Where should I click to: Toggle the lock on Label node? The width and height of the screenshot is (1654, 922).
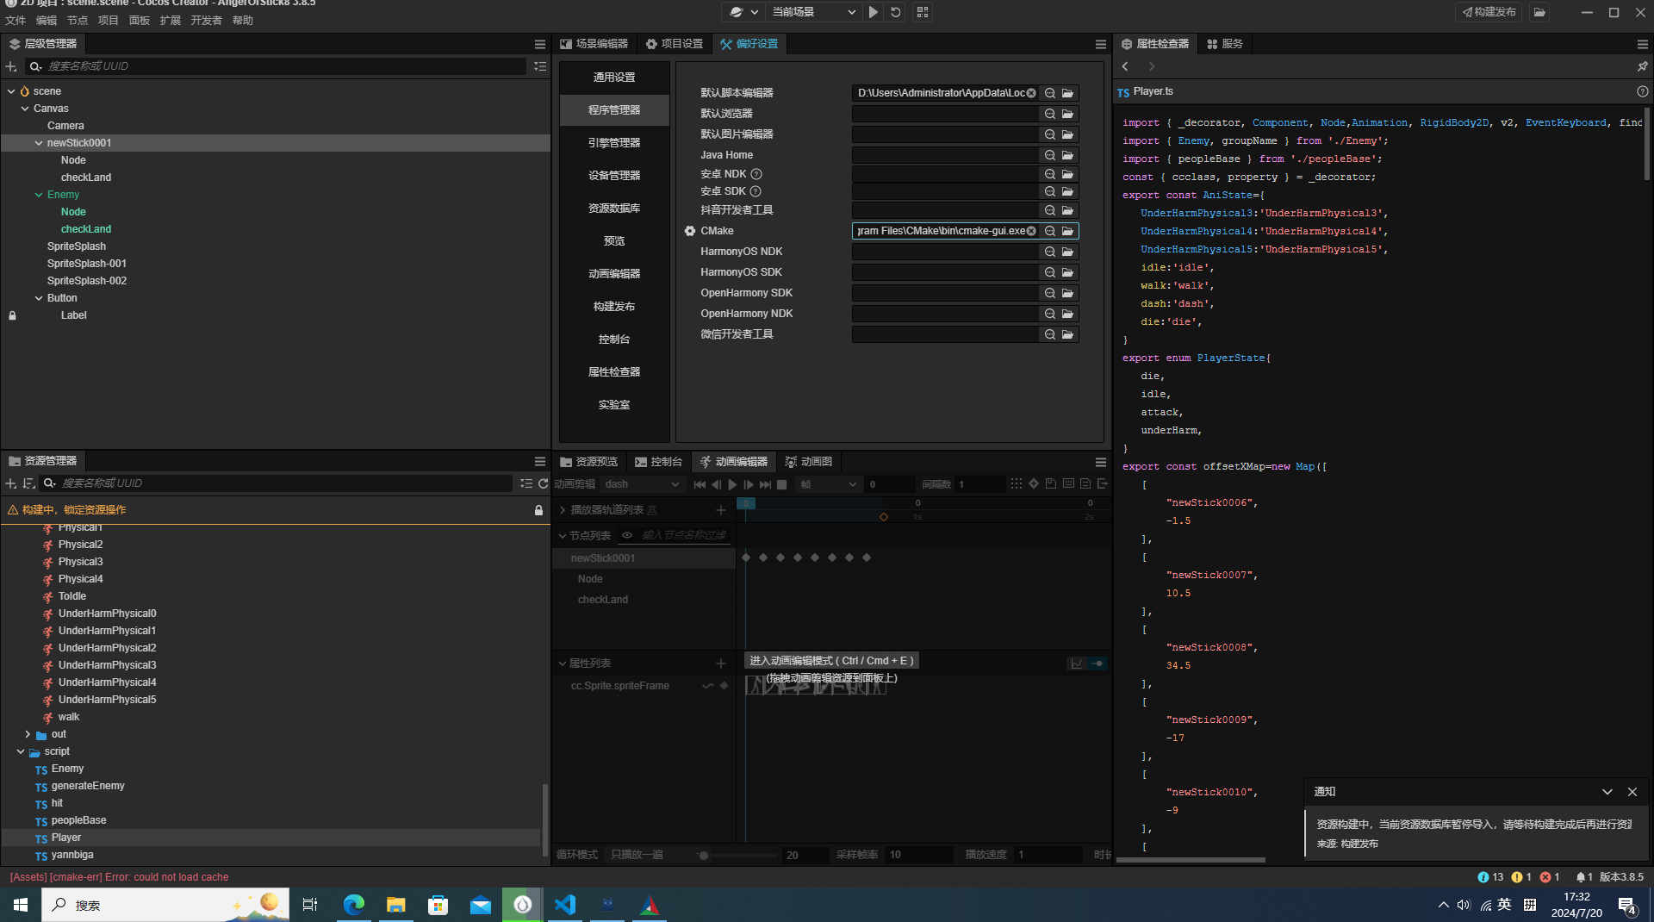[x=12, y=315]
